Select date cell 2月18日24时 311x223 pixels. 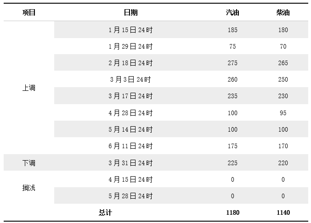pyautogui.click(x=131, y=63)
